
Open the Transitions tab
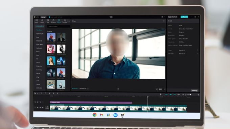tap(65, 21)
